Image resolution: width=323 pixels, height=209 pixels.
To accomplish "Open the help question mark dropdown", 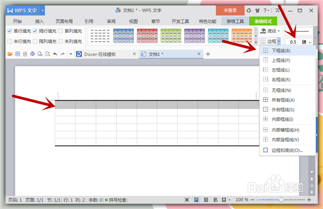I will 266,11.
